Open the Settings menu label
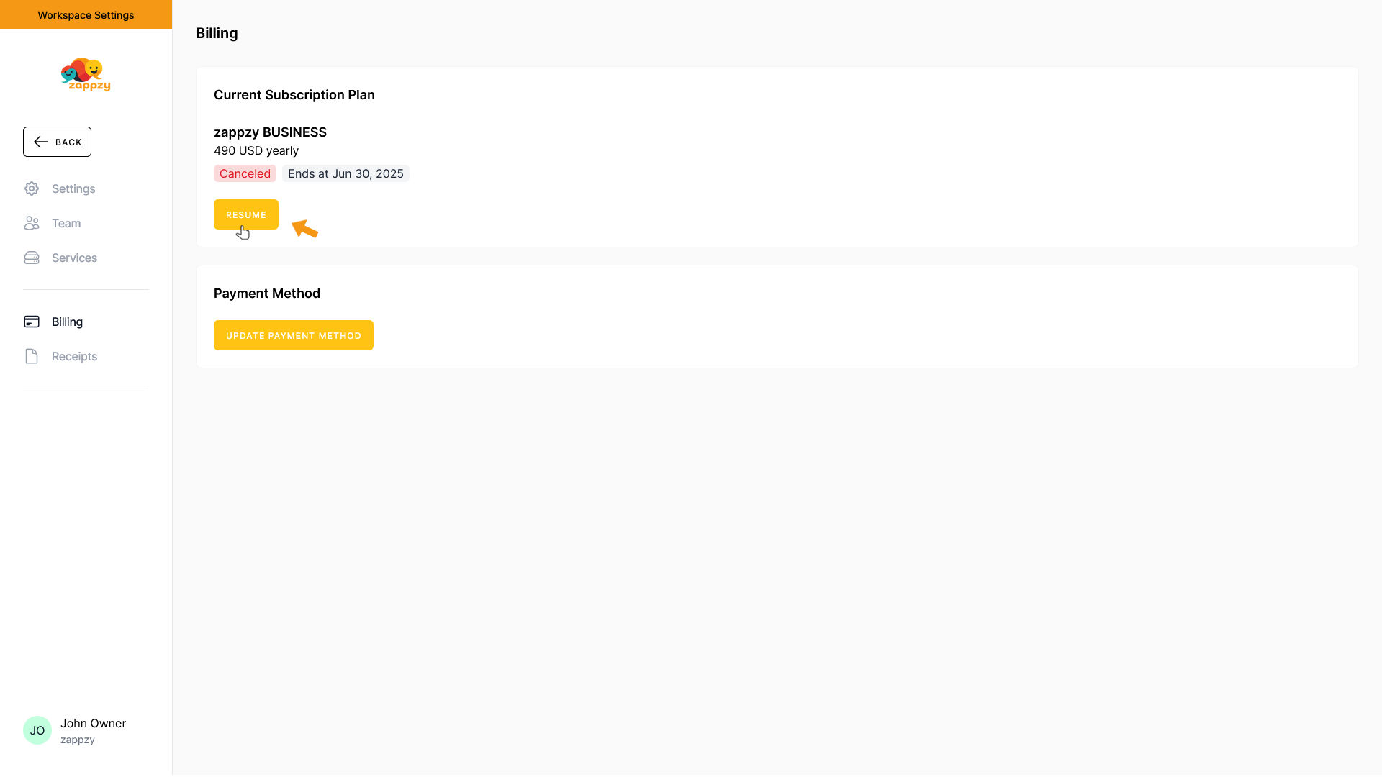1382x777 pixels. point(73,188)
